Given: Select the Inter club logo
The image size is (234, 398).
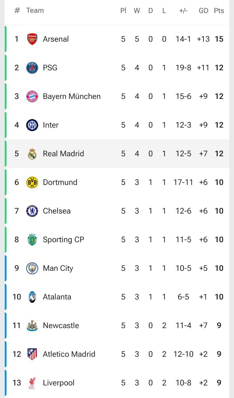Looking at the screenshot, I should click(x=32, y=125).
